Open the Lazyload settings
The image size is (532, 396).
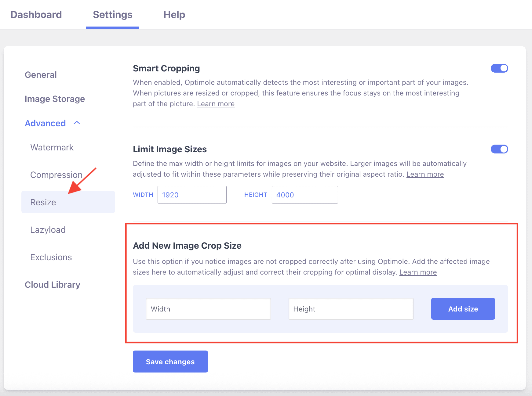pyautogui.click(x=48, y=230)
